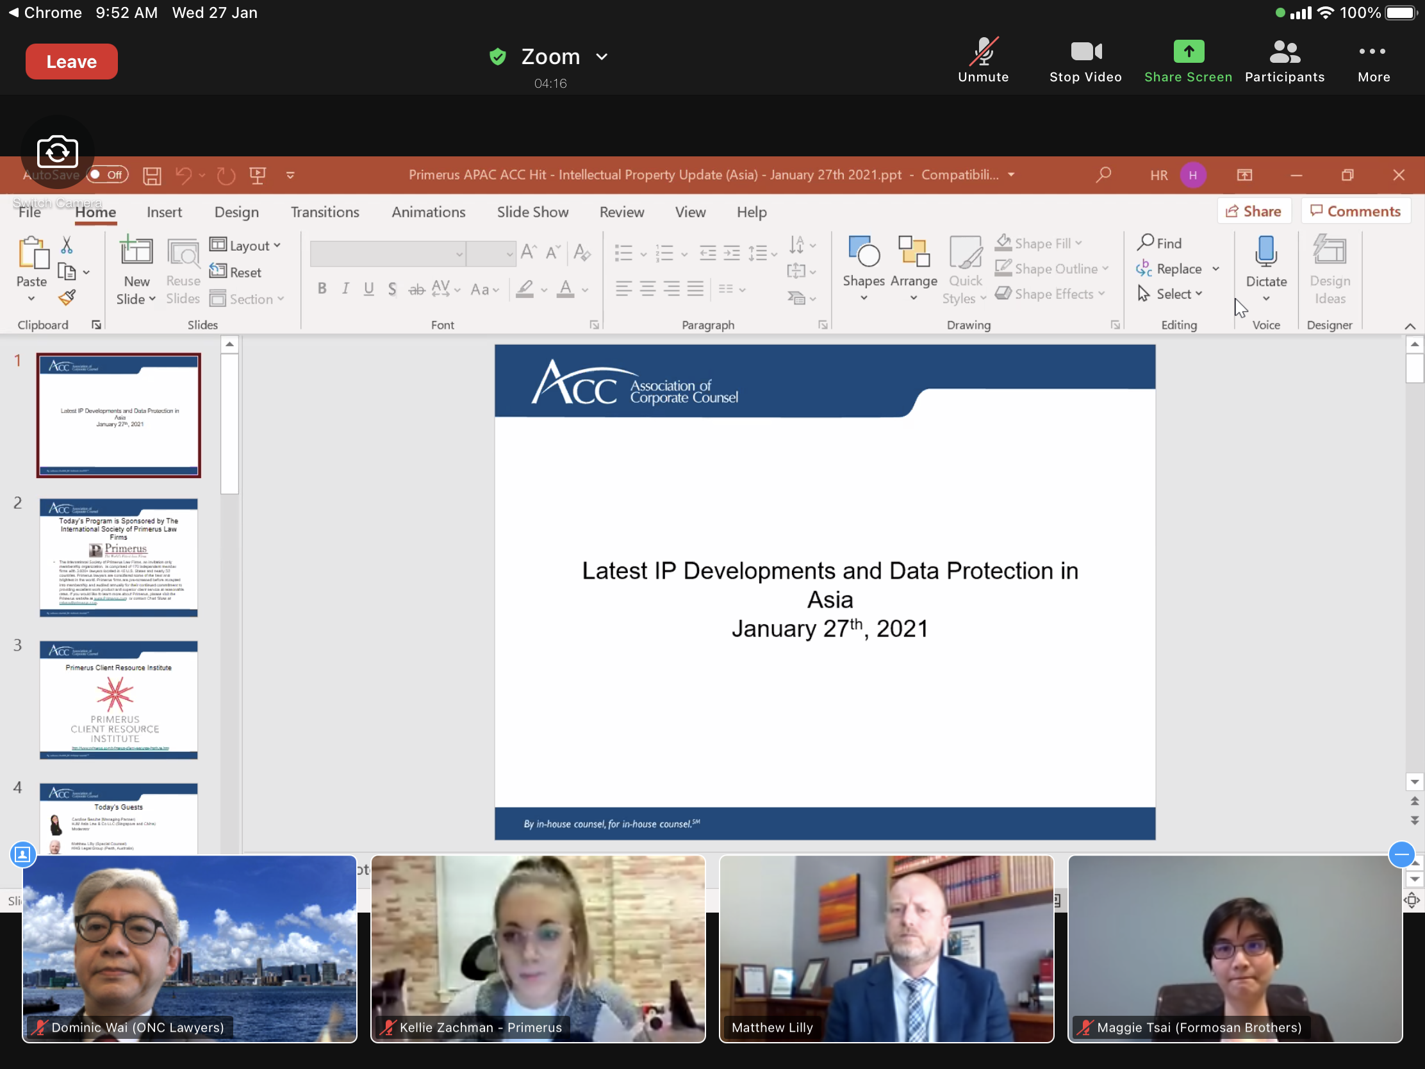Select slide 2 Primerus thumbnail
1425x1069 pixels.
tap(119, 558)
